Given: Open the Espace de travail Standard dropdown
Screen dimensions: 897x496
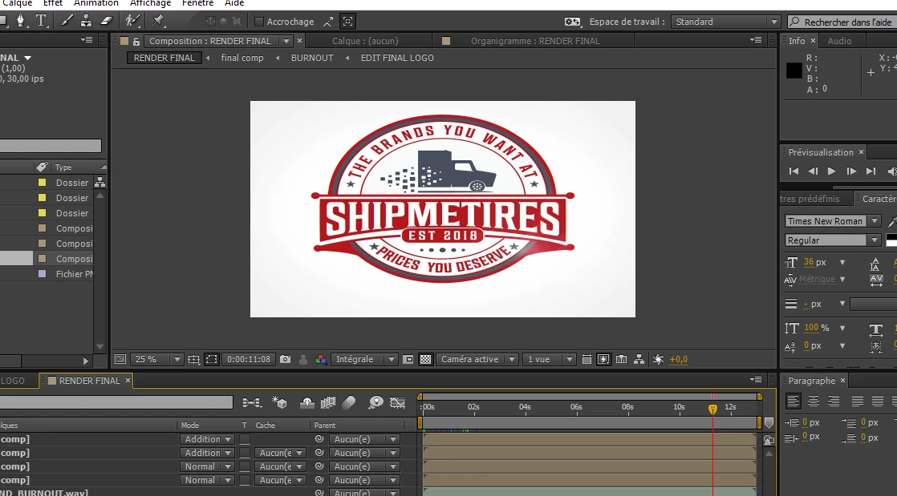Looking at the screenshot, I should click(x=725, y=22).
